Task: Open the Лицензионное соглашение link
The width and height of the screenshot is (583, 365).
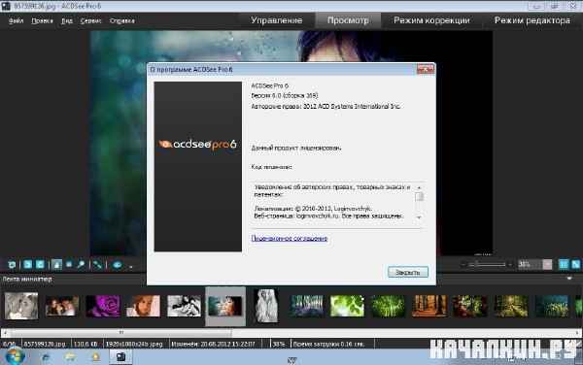Action: pos(290,239)
